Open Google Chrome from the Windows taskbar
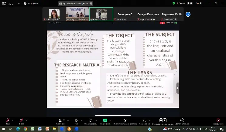 25,129
